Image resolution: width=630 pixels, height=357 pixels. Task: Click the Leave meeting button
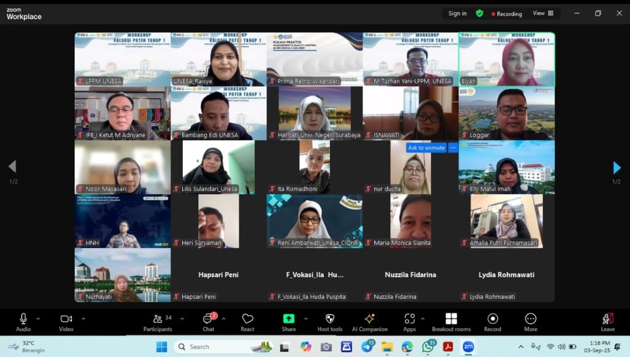click(x=607, y=321)
